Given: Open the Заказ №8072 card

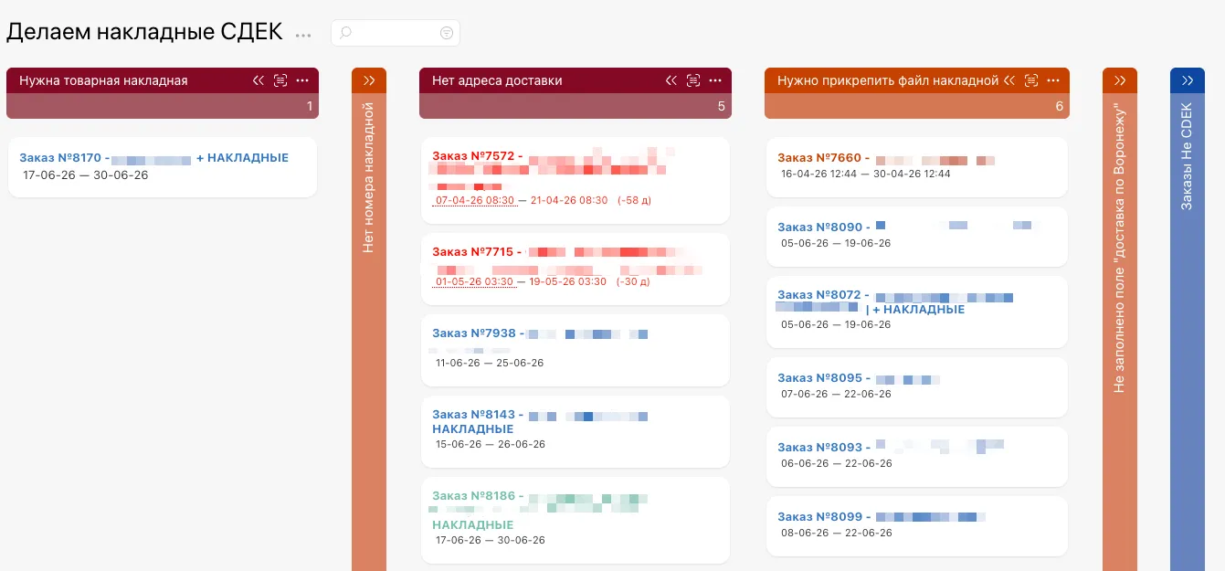Looking at the screenshot, I should pos(917,312).
